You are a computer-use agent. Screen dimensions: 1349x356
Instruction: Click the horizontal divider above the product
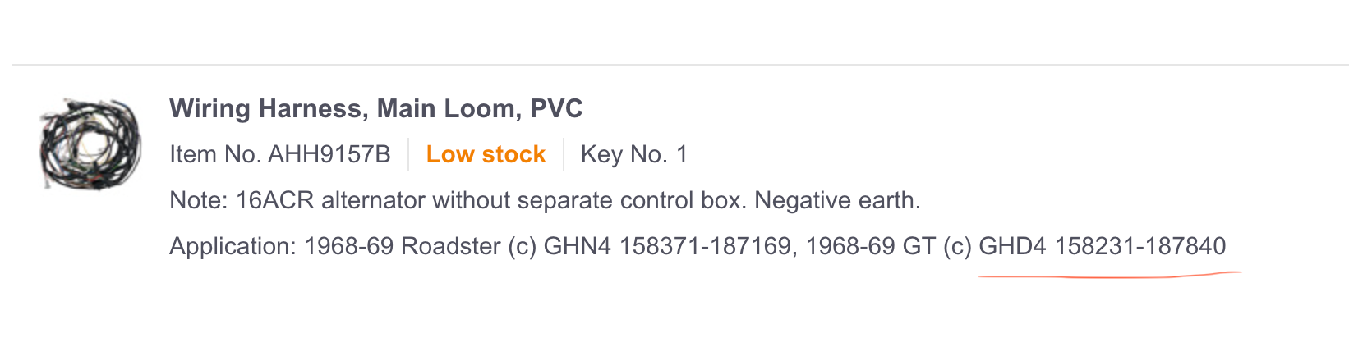(x=674, y=64)
